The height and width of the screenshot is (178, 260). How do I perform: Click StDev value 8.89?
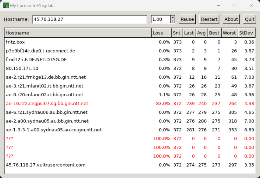click(249, 130)
